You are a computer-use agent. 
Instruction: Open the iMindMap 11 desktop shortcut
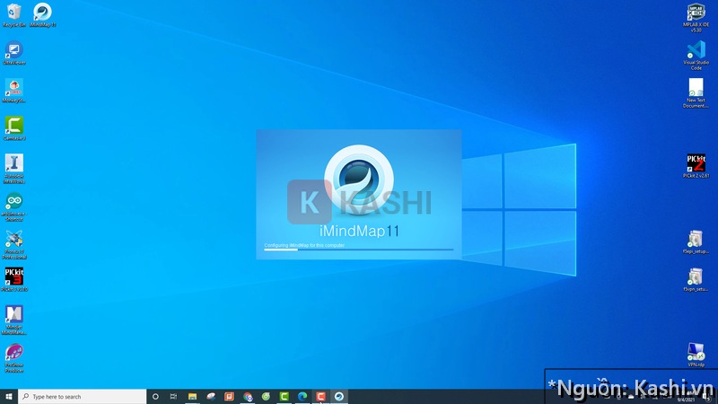click(x=42, y=13)
